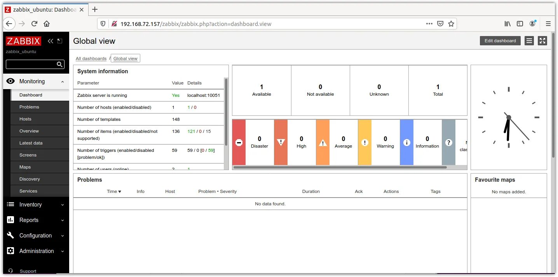Open Problems in Monitoring menu
The image size is (558, 277).
point(40,107)
